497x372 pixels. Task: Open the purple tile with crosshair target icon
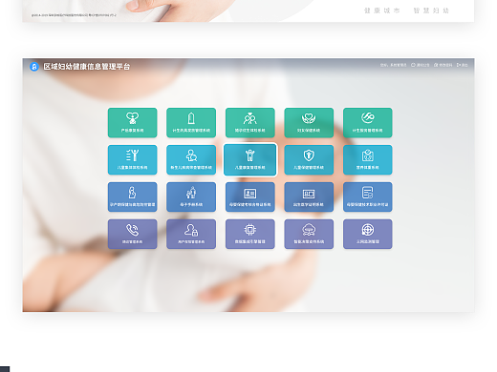coord(368,234)
